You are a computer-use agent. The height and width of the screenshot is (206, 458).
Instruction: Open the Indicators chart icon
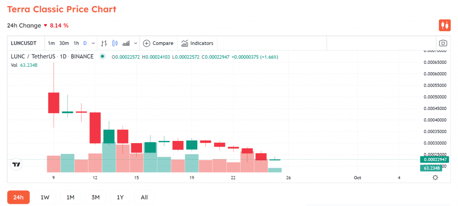(185, 43)
